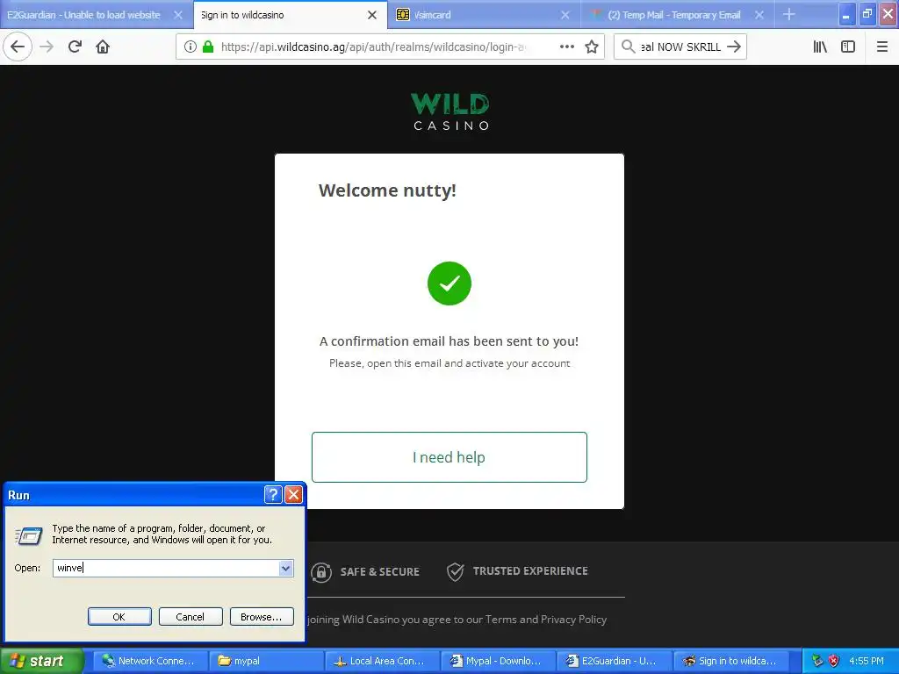Click the Run dialog help question button
Screen dimensions: 899x674
[x=274, y=495]
